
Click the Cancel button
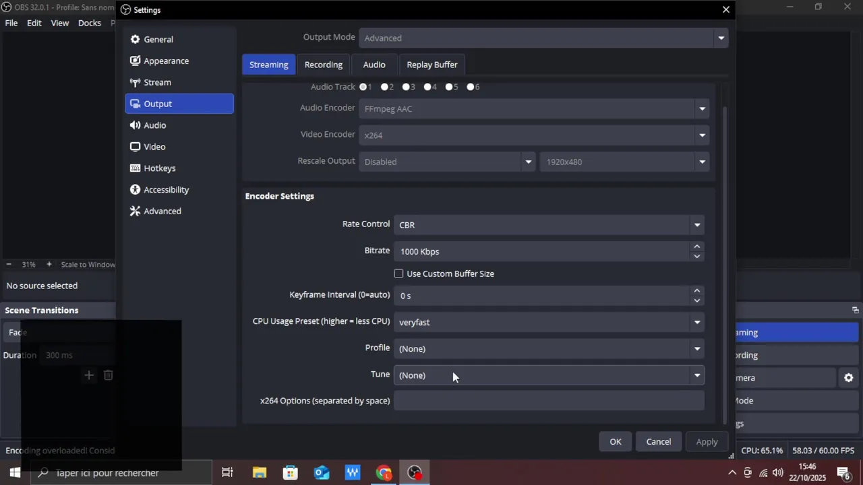coord(659,442)
